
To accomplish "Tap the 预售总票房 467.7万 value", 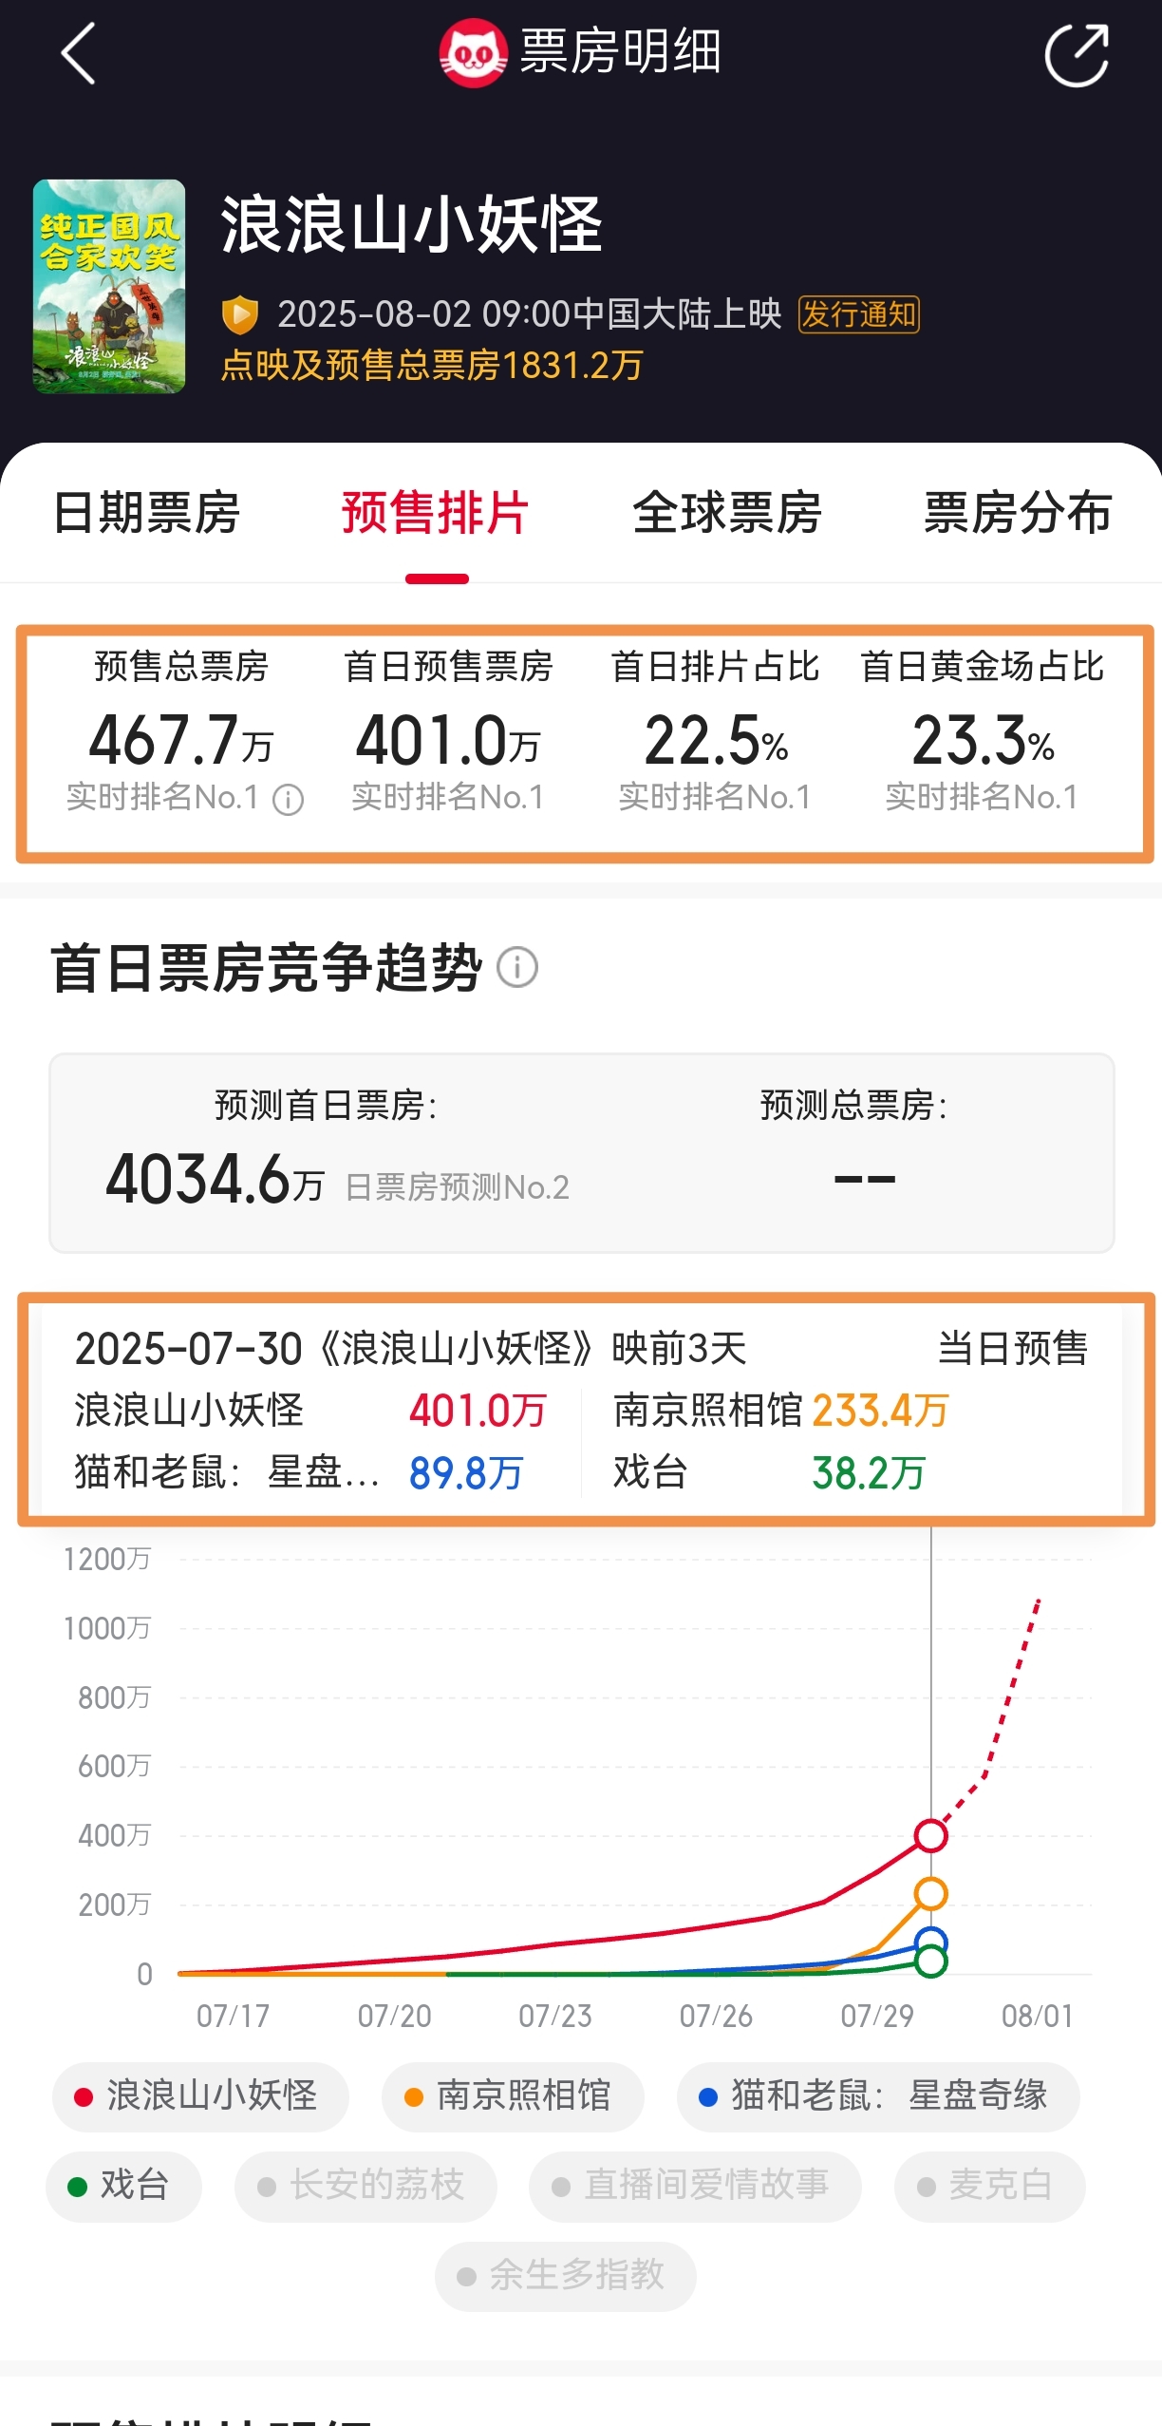I will [181, 741].
